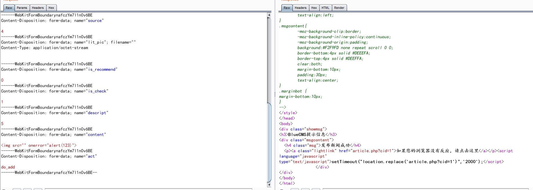Click the </html> closing tag
This screenshot has width=533, height=190.
(287, 183)
